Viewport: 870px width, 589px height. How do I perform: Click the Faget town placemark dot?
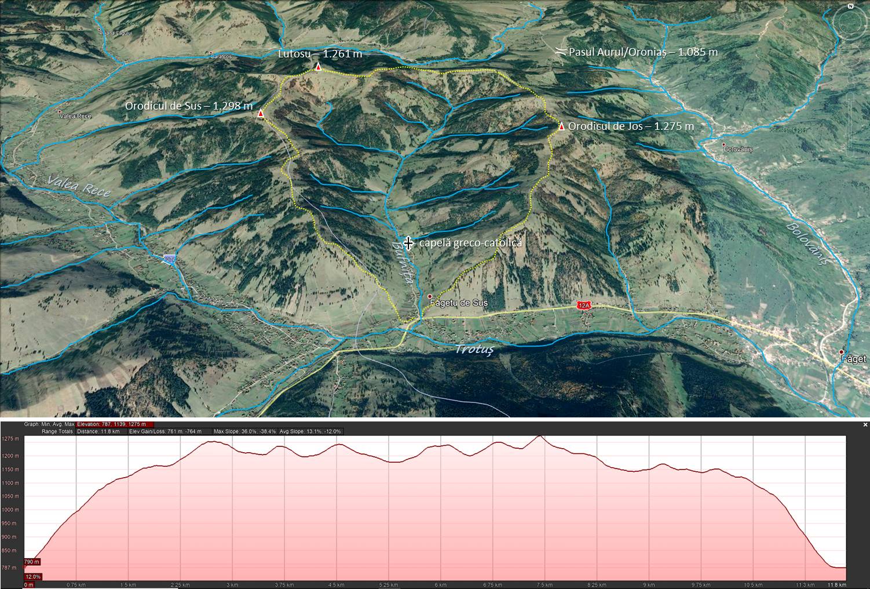pyautogui.click(x=842, y=352)
